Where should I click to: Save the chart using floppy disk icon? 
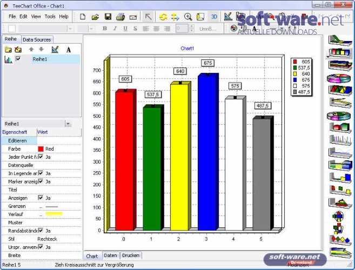(108, 17)
